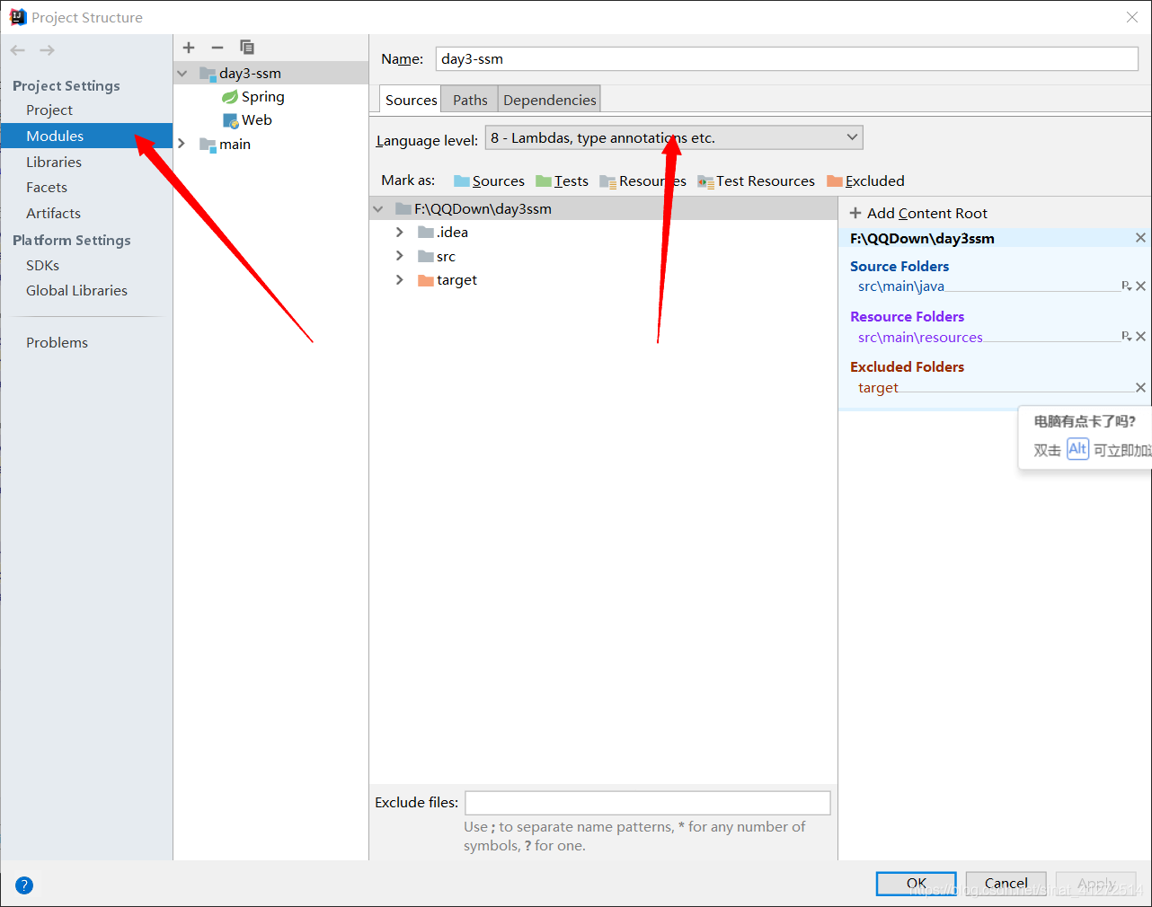Image resolution: width=1152 pixels, height=907 pixels.
Task: Mark as Test Resources folder
Action: (756, 181)
